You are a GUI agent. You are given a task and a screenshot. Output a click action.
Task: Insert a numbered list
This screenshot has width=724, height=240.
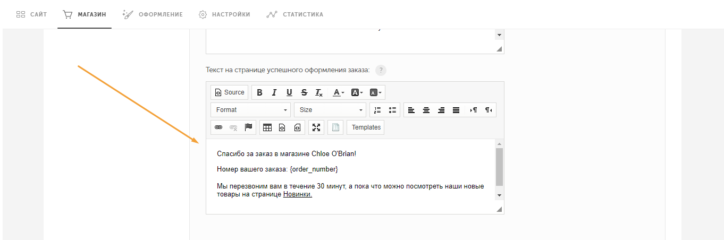(x=378, y=110)
